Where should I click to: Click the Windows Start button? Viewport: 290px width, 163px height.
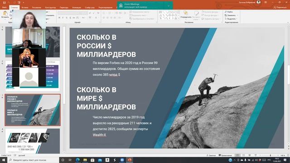(x=3, y=160)
